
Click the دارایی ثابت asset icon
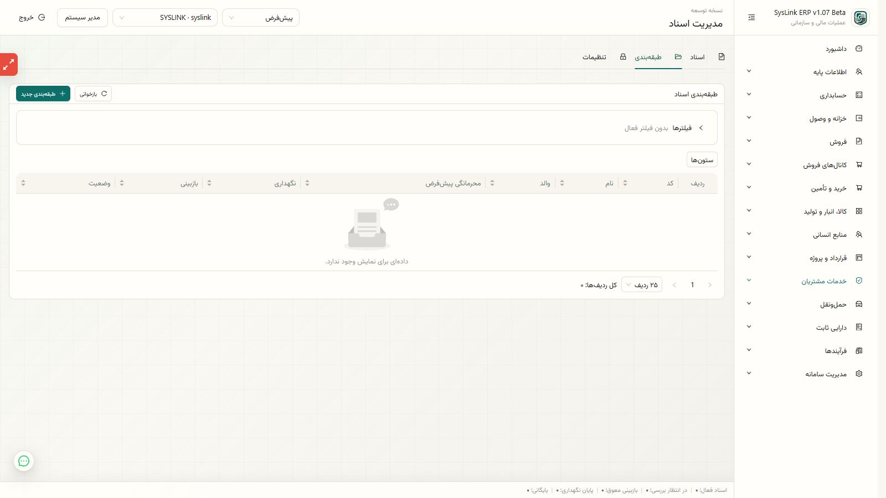tap(859, 328)
